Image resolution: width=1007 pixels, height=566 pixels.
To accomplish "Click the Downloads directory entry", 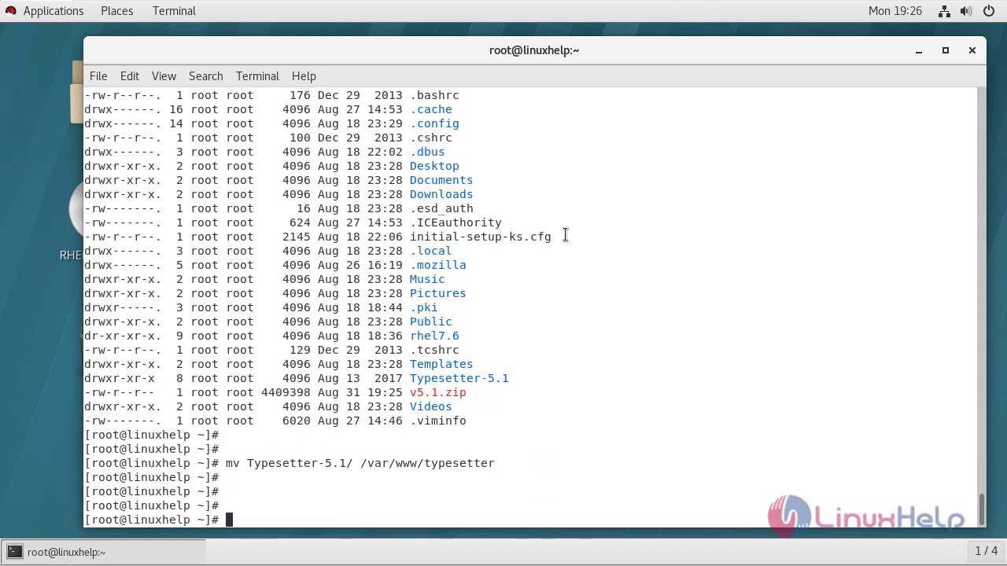I will [441, 194].
